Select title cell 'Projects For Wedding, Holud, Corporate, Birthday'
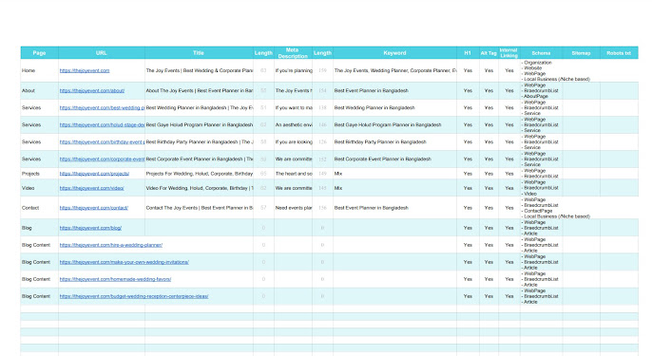This screenshot has width=652, height=356. [199, 174]
